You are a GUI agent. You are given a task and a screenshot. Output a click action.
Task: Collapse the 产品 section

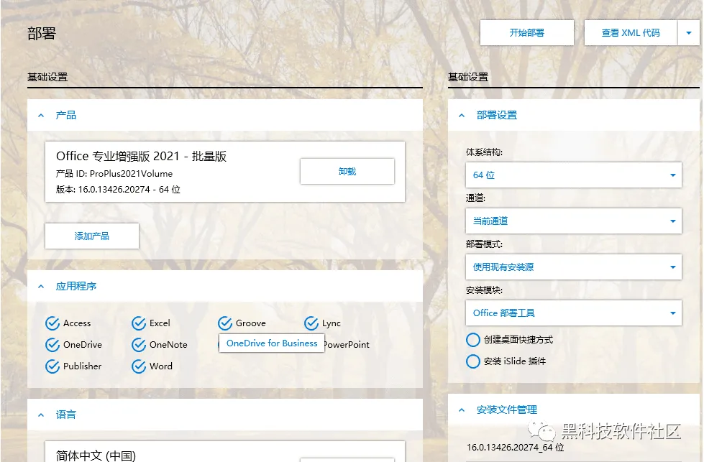click(41, 115)
